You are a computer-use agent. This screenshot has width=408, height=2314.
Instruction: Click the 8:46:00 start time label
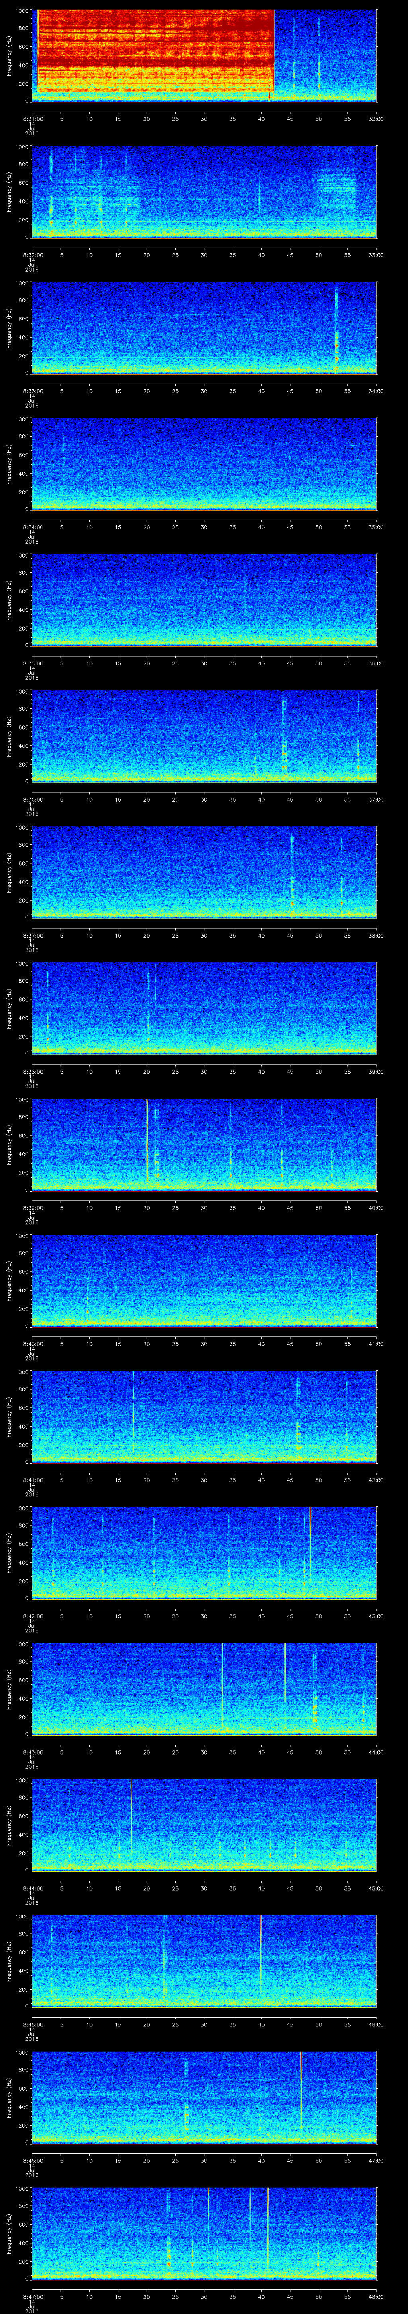coord(32,2160)
